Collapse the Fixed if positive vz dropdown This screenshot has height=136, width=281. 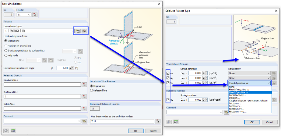(x=268, y=83)
